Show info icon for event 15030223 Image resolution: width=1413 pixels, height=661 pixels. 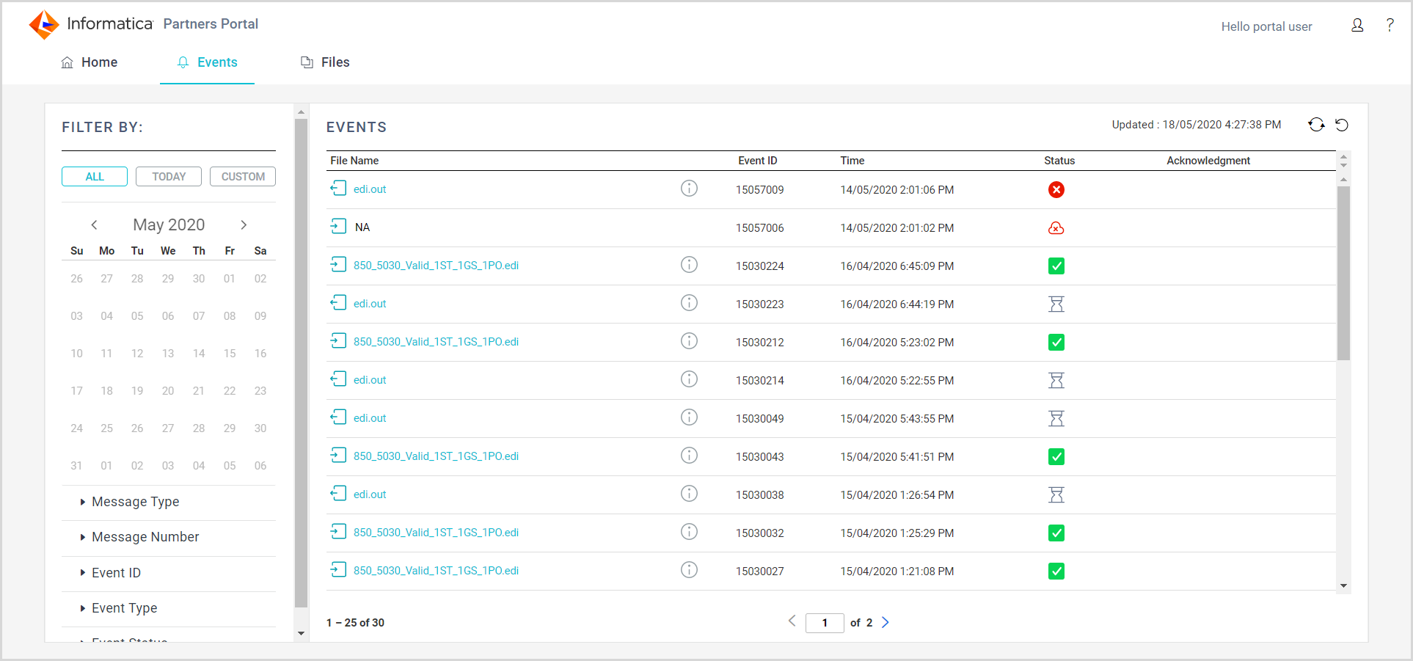689,303
